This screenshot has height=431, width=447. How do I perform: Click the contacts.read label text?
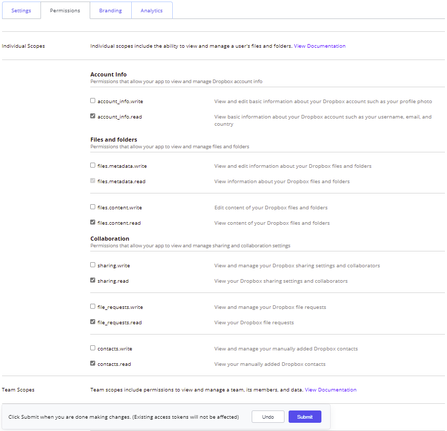114,364
